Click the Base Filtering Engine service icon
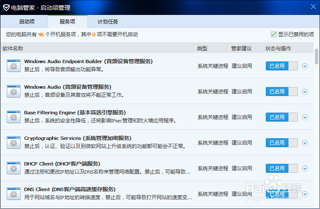The height and width of the screenshot is (209, 320). 14,117
